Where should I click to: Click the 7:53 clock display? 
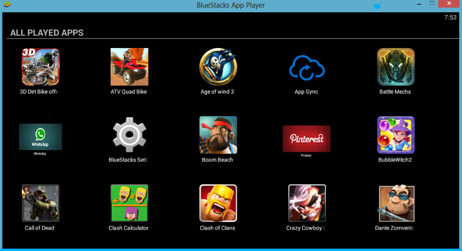[450, 18]
